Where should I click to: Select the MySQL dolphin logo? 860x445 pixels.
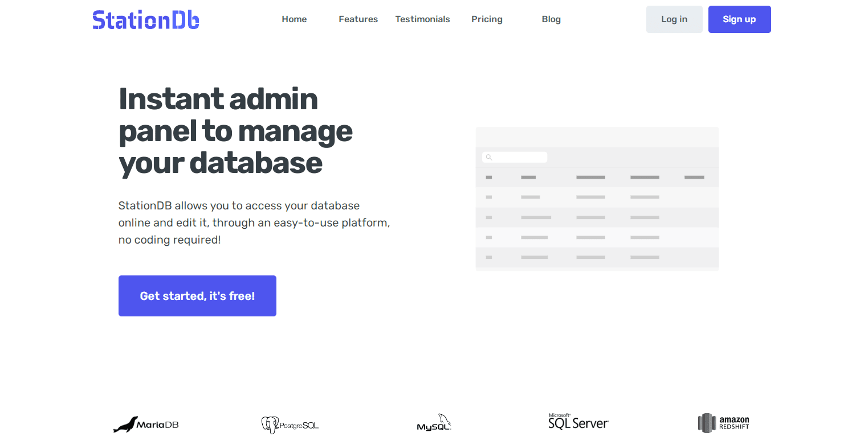tap(434, 422)
